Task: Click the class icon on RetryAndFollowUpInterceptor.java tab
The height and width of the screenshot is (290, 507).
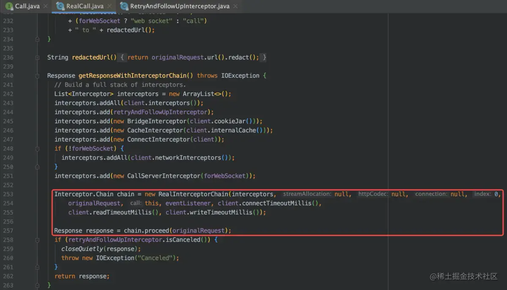Action: pos(124,6)
